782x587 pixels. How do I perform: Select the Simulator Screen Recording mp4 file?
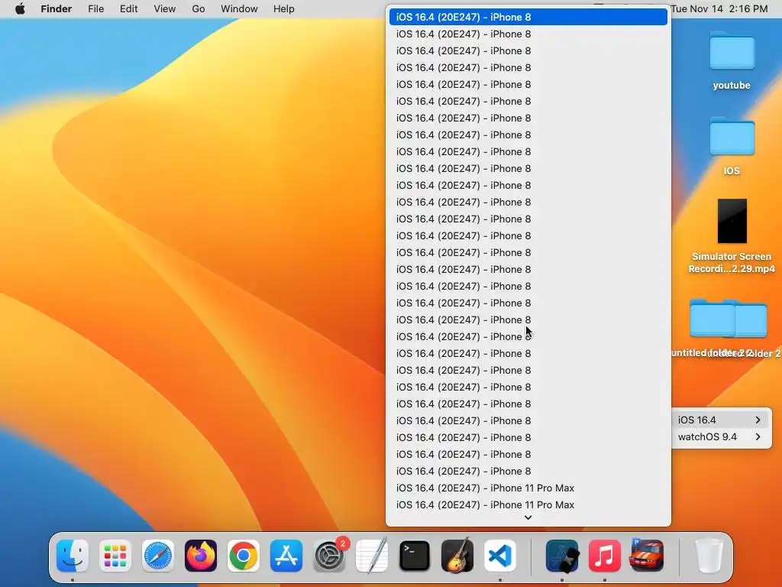pos(732,235)
